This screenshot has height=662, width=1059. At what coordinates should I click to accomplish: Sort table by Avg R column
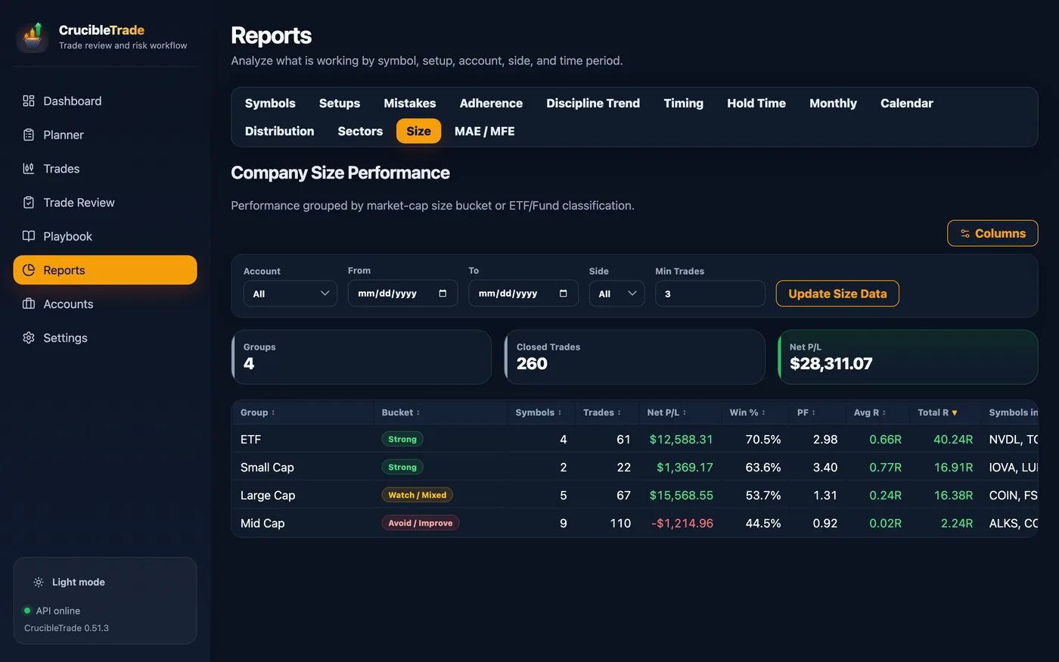(870, 412)
